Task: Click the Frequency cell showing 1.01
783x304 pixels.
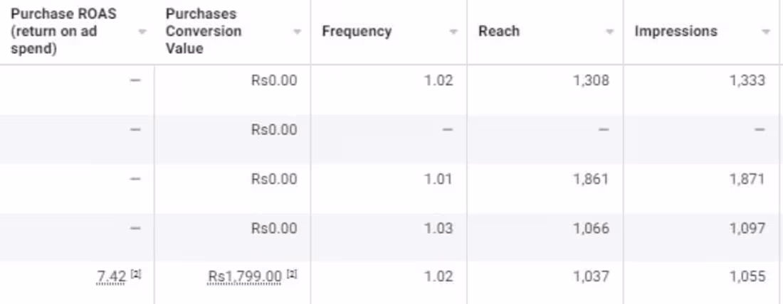Action: (438, 179)
